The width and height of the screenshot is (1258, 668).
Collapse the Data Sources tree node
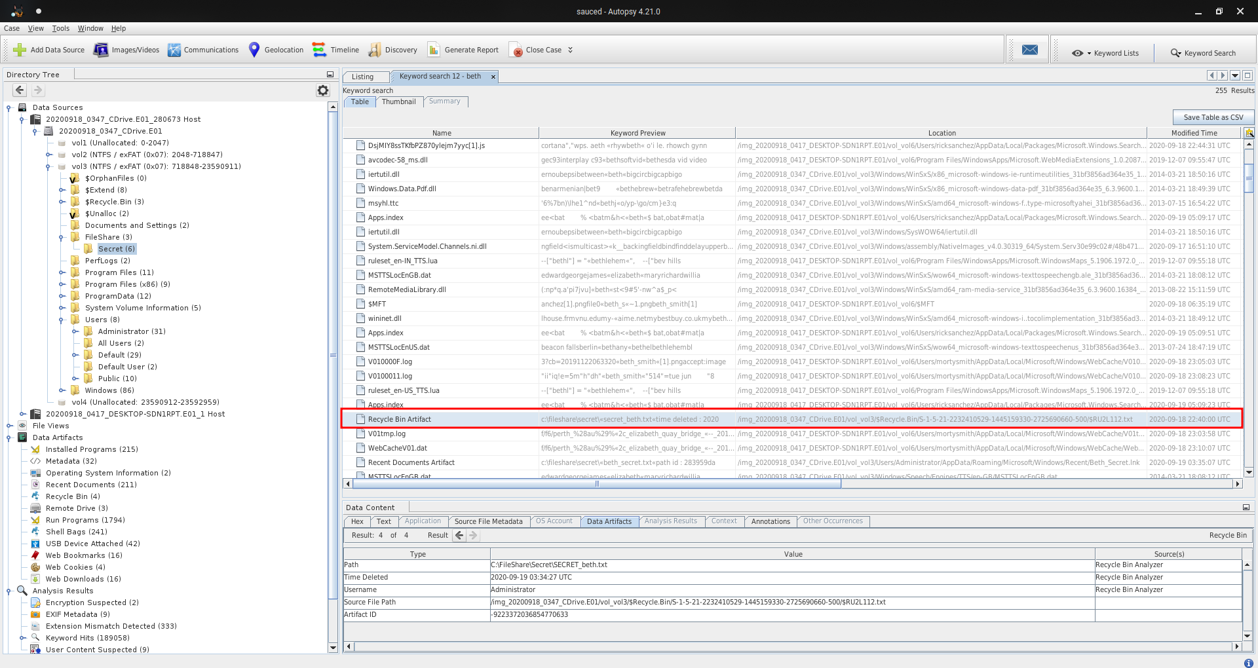[x=9, y=107]
